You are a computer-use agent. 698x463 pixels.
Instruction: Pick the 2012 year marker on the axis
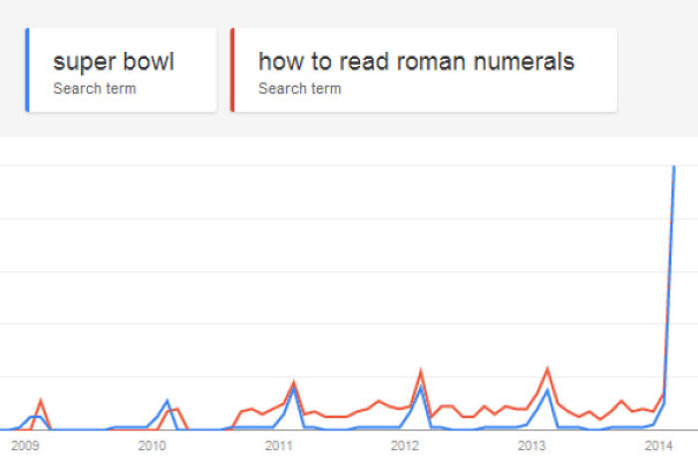coord(404,445)
